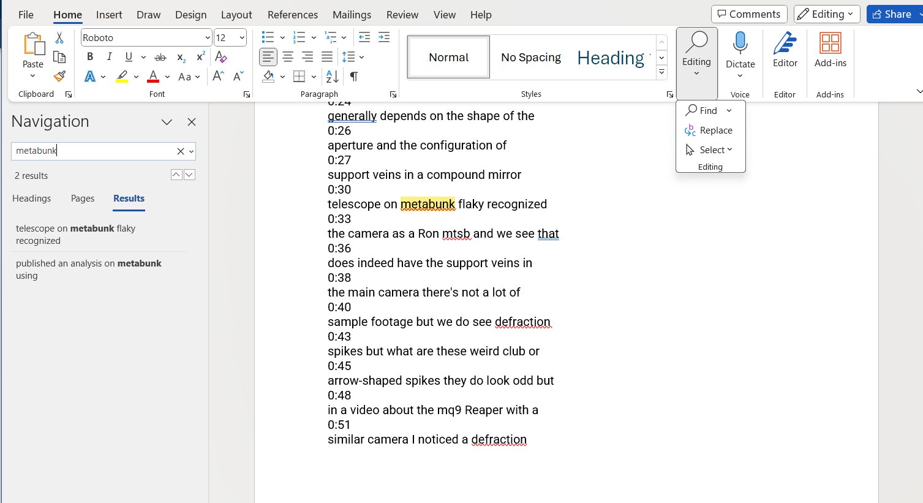Apply the yellow text highlight color

tap(122, 77)
